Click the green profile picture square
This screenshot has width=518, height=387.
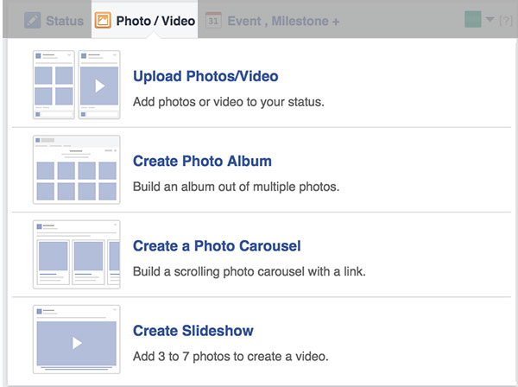[x=471, y=20]
